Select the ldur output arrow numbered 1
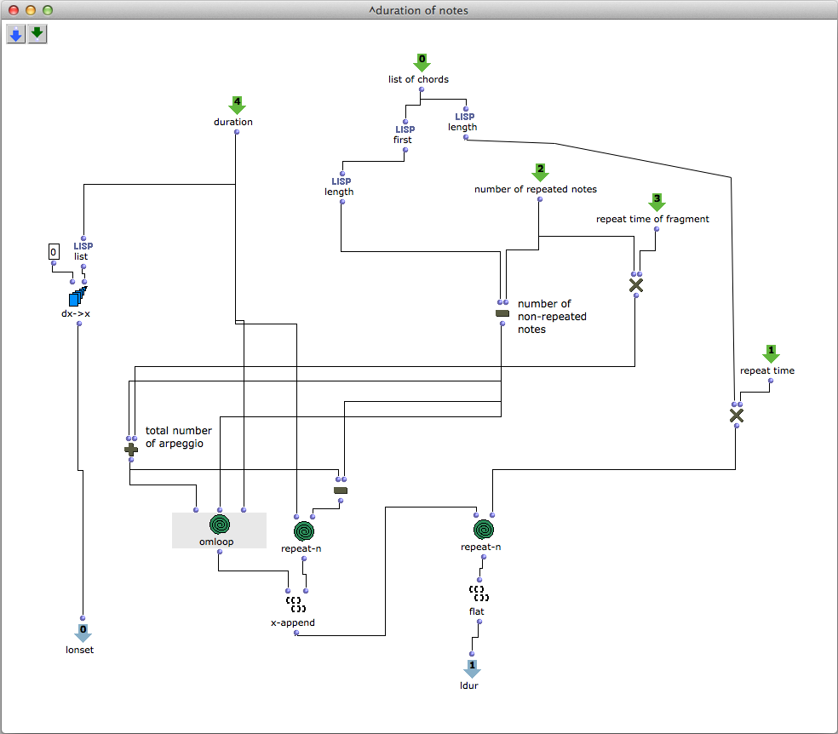 [x=471, y=668]
